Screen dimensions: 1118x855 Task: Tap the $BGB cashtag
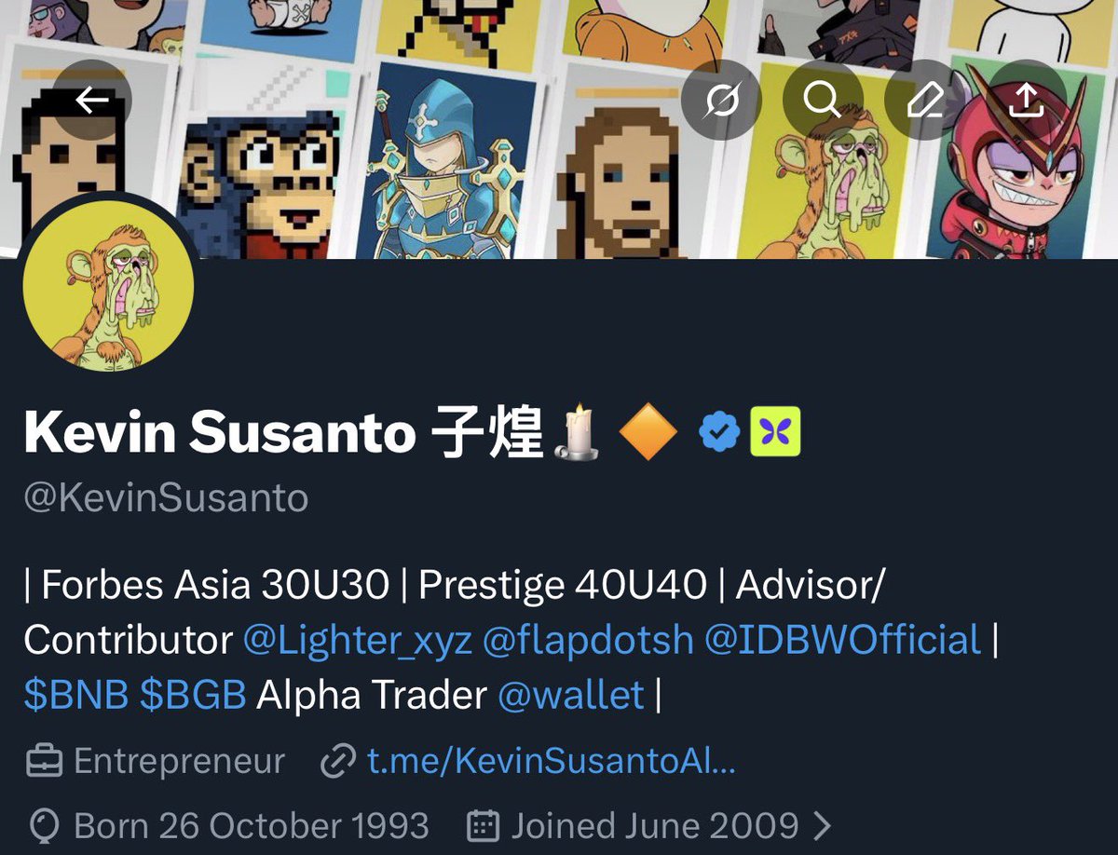pyautogui.click(x=193, y=695)
